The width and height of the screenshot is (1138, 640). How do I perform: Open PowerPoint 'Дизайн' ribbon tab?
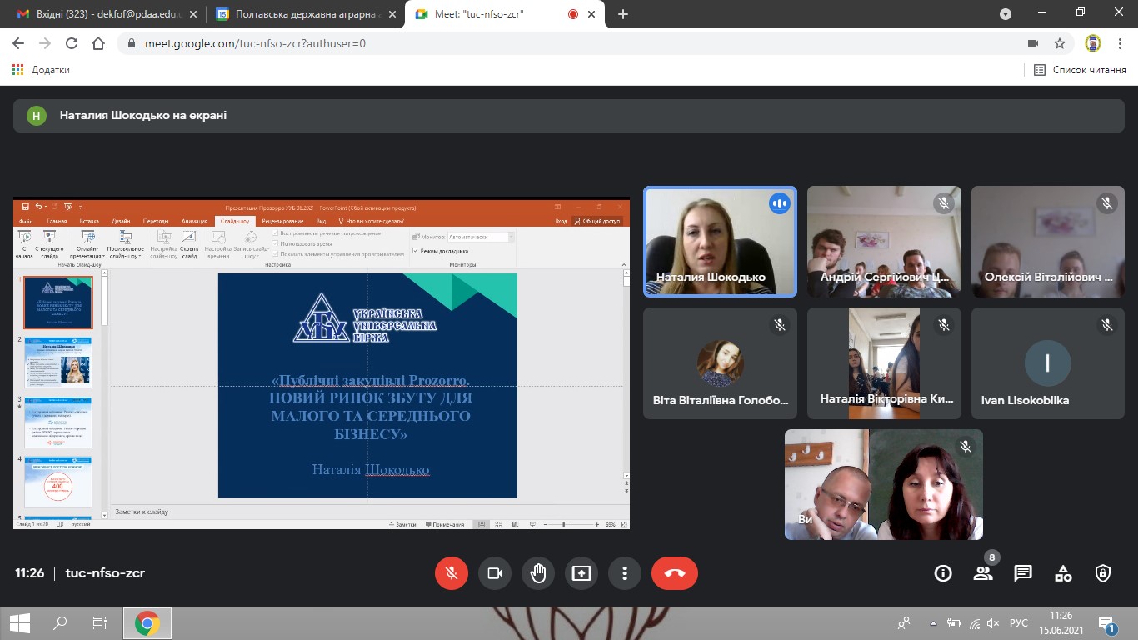(121, 221)
